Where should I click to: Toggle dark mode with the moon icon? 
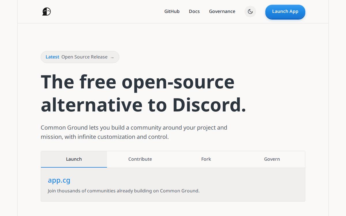point(250,12)
